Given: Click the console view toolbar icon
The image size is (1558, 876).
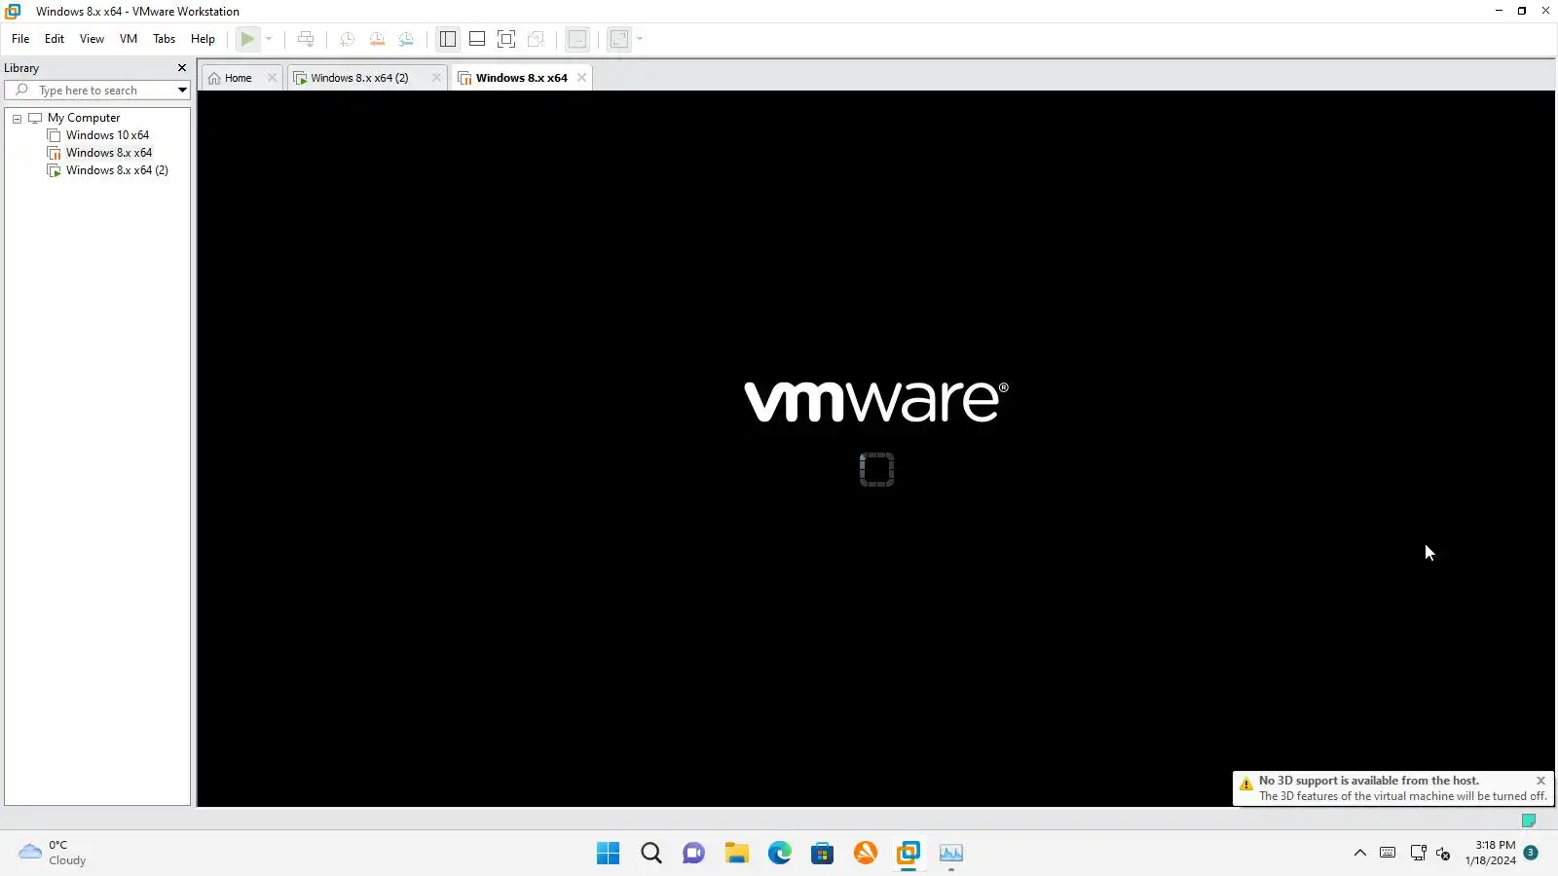Looking at the screenshot, I should click(x=577, y=39).
